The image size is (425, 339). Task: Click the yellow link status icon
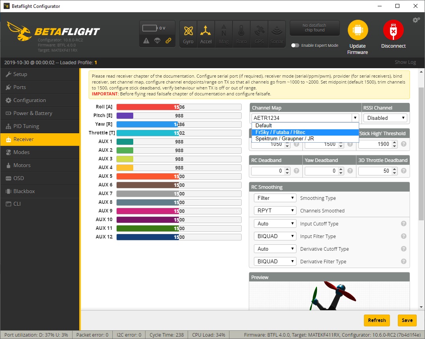pos(168,41)
